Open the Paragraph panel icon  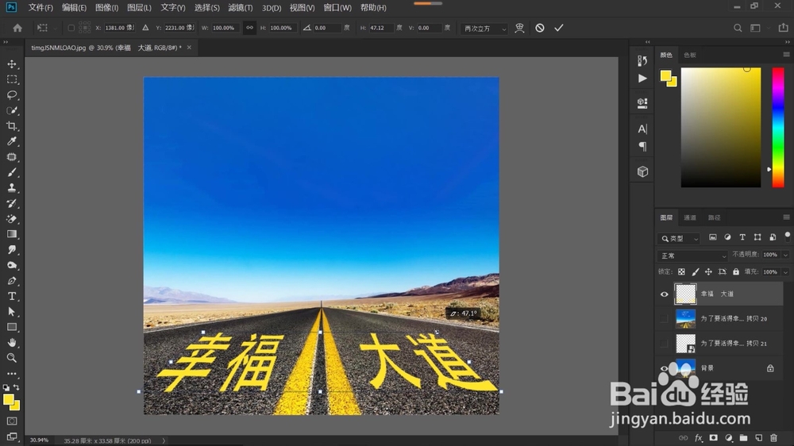pos(642,147)
